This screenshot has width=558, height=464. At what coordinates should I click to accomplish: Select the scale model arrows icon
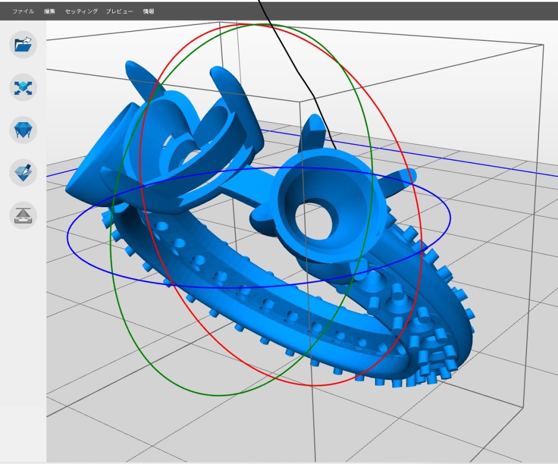click(23, 87)
